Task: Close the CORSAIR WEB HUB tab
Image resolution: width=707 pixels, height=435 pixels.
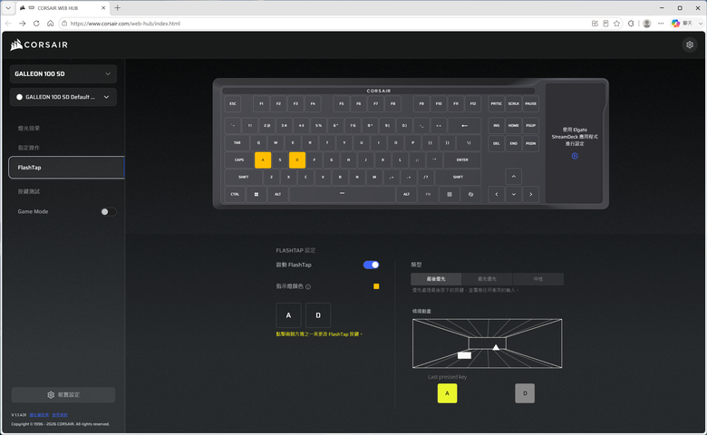Action: [x=103, y=7]
